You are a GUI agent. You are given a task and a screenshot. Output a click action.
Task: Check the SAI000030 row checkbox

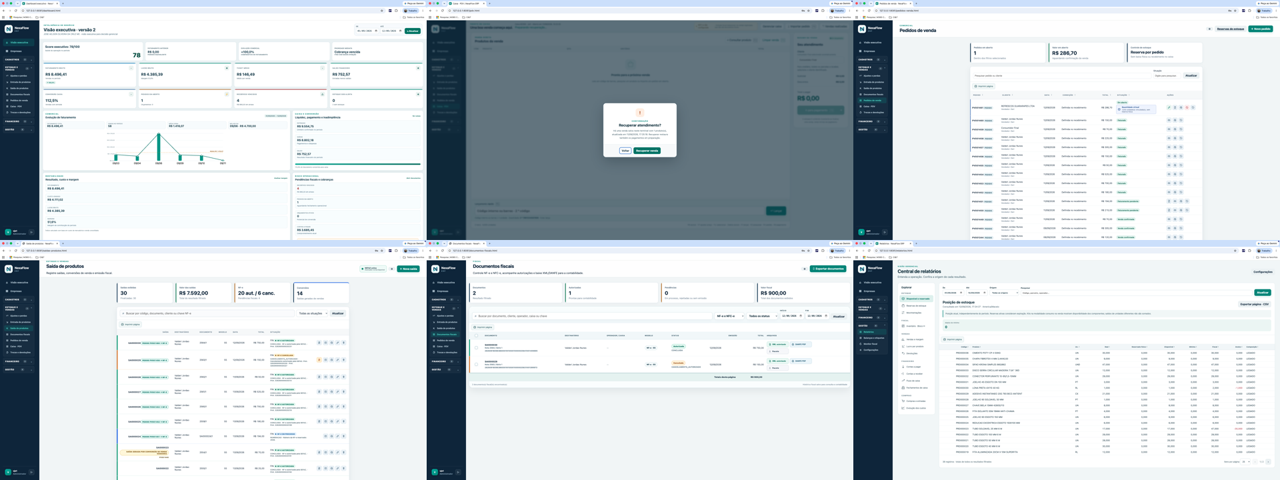pos(476,347)
